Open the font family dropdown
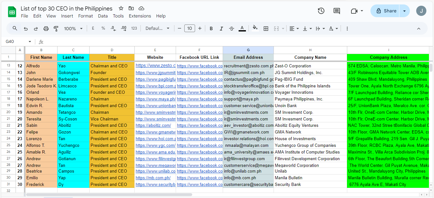The image size is (434, 198). pyautogui.click(x=158, y=29)
